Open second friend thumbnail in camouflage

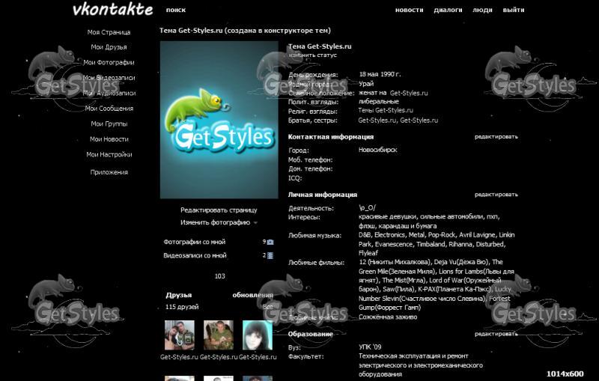[218, 335]
